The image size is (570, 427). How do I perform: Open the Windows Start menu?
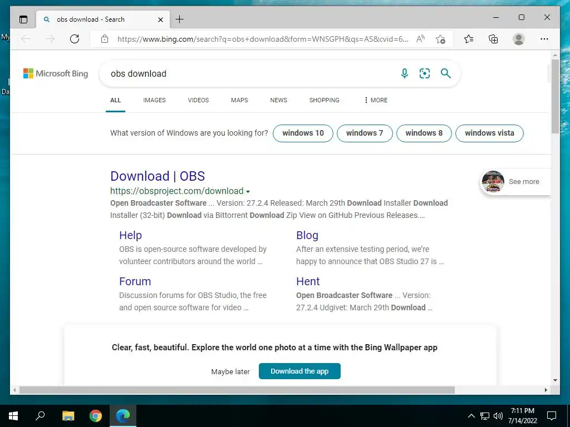point(13,416)
